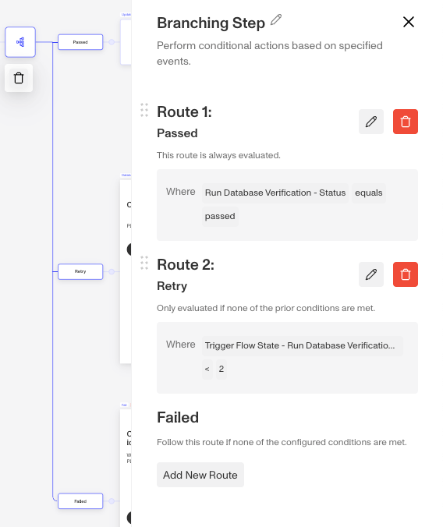Viewport: 443px width, 527px height.
Task: Click the Trigger Flow State condition chip
Action: [x=302, y=346]
